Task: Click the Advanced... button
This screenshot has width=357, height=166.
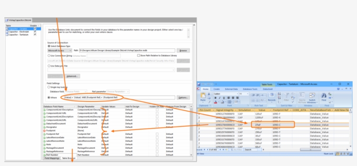Action: (72, 76)
